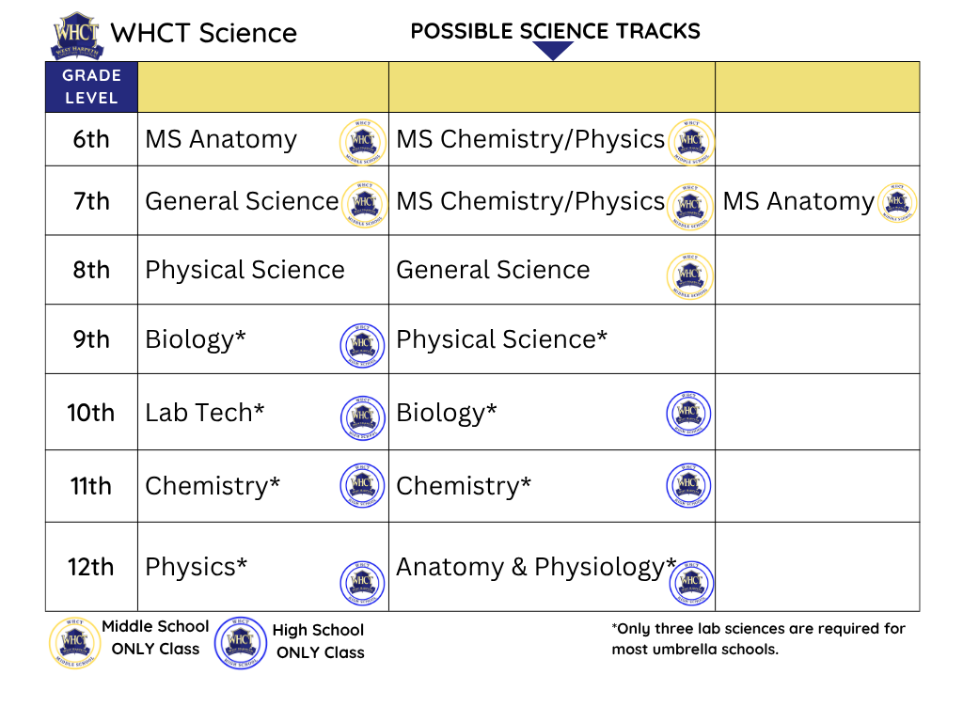Click the high school badge beside Lab Tech*
Viewport: 963px width, 722px height.
pyautogui.click(x=363, y=417)
